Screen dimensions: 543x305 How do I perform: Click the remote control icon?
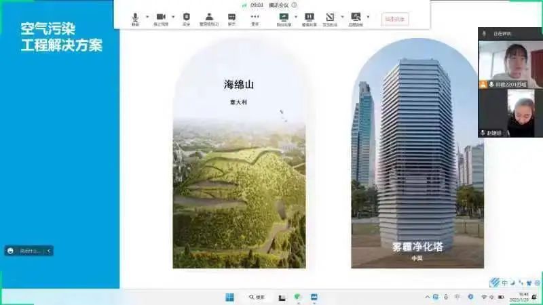coord(356,17)
